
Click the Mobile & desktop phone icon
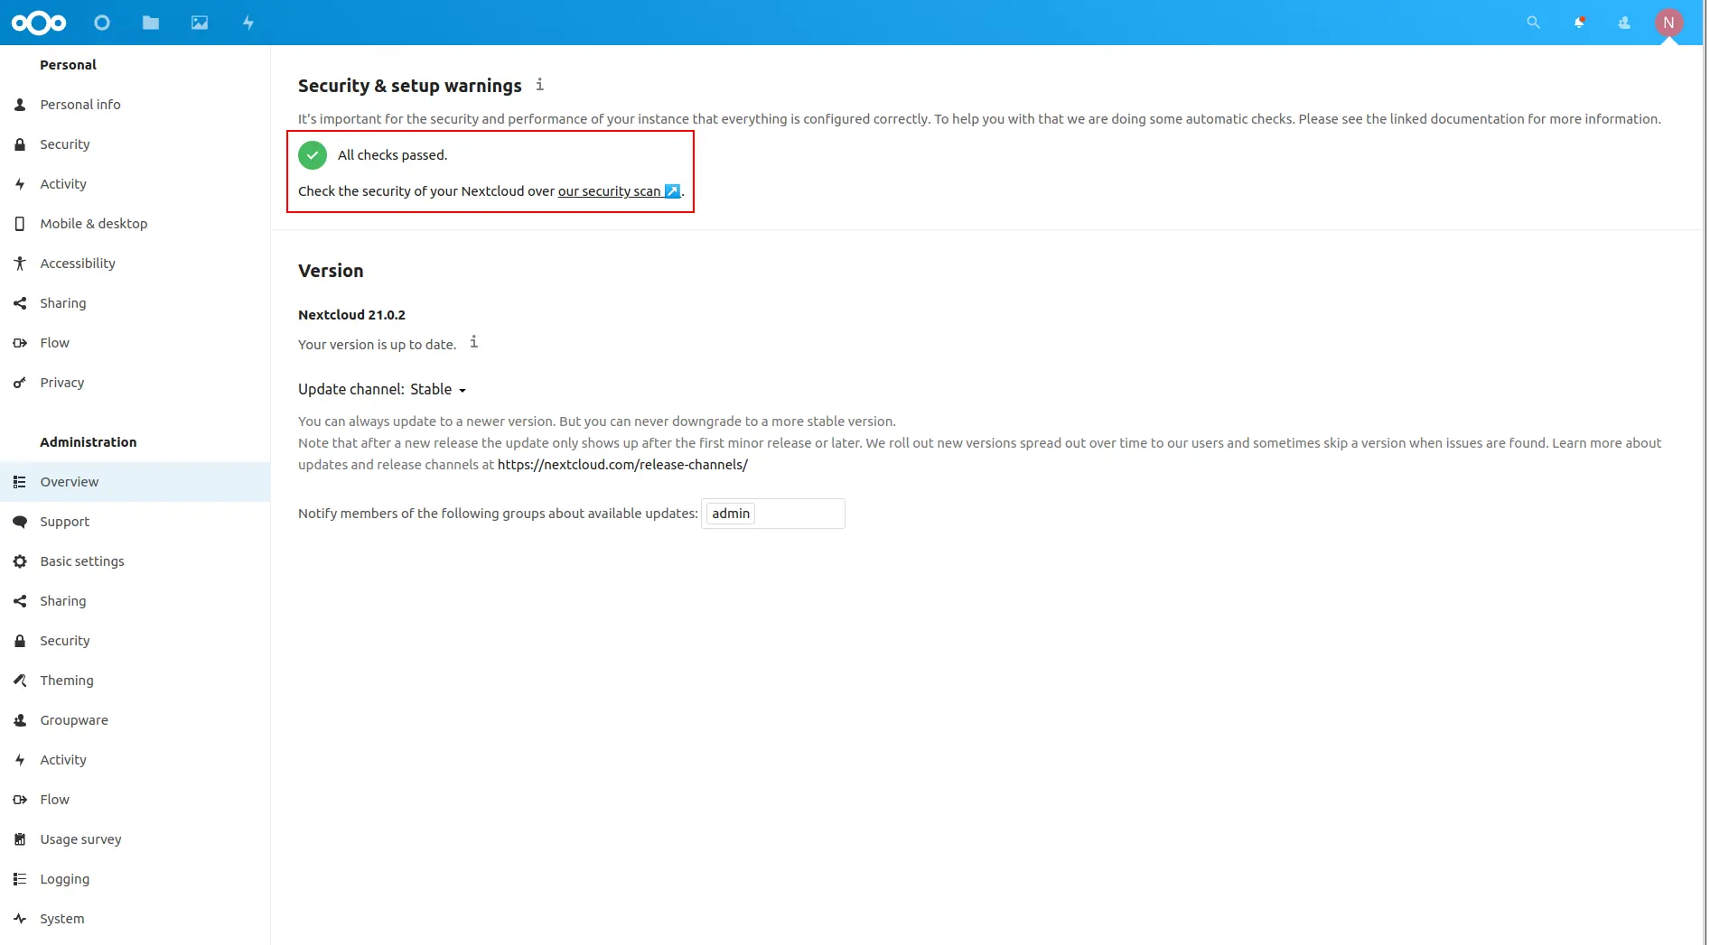(x=20, y=224)
